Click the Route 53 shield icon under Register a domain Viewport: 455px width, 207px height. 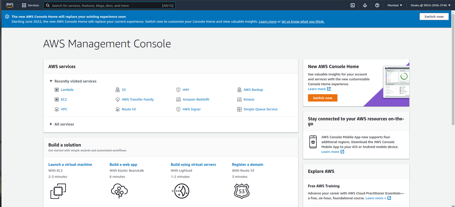click(x=242, y=191)
